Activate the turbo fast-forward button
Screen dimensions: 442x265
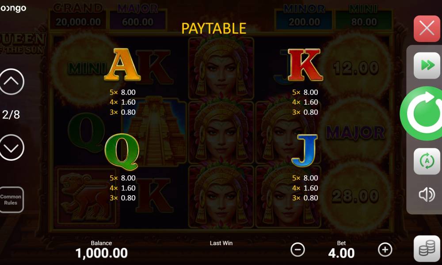[x=427, y=66]
